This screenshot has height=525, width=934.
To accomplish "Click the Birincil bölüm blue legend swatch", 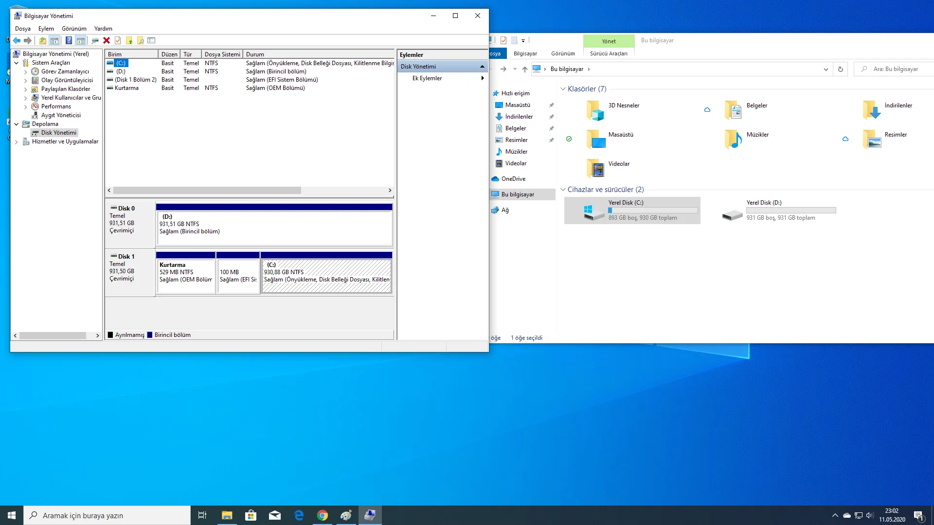I will click(x=150, y=335).
